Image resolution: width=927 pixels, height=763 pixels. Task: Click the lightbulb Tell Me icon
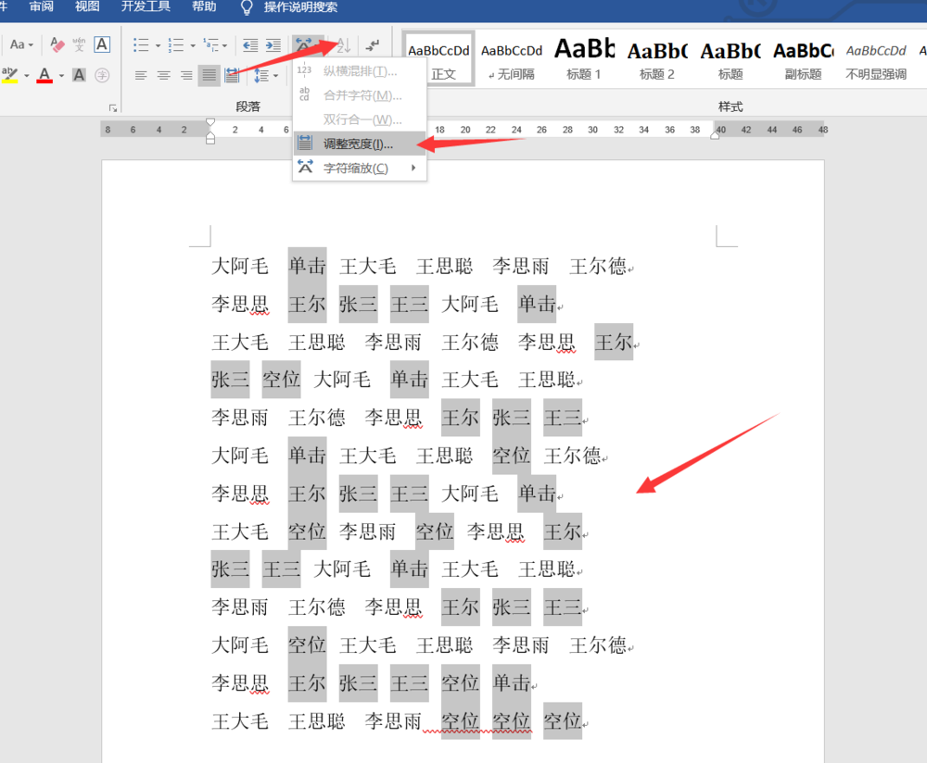(247, 7)
